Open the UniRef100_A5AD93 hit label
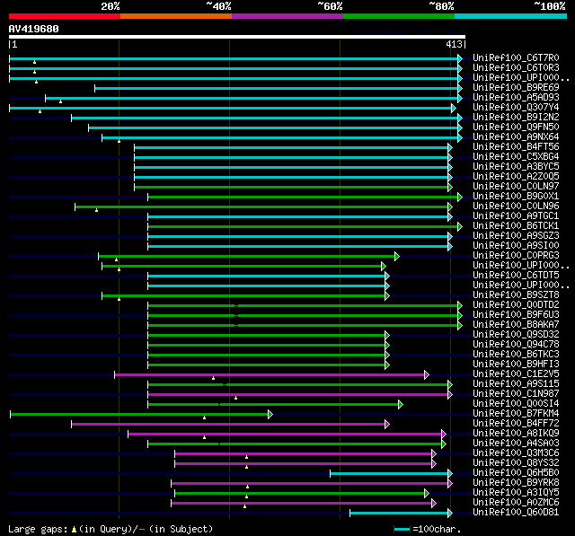The height and width of the screenshot is (536, 575). [x=516, y=98]
